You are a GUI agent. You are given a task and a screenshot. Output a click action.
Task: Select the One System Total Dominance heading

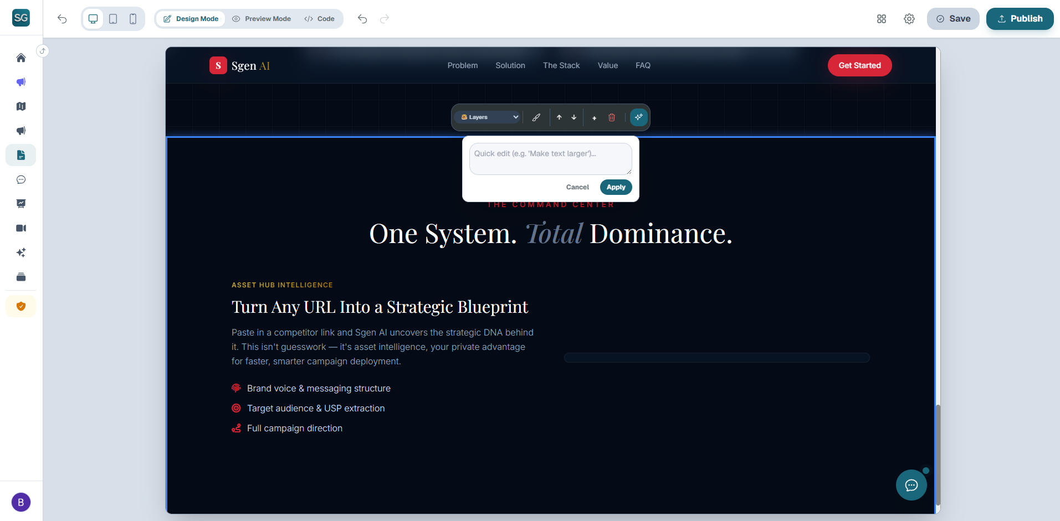(551, 234)
